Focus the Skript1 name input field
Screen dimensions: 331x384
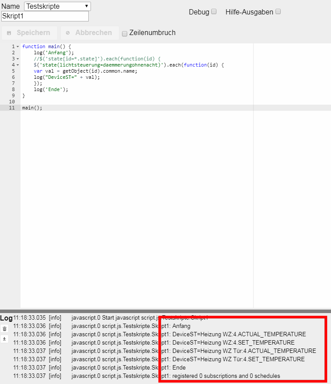pyautogui.click(x=45, y=16)
